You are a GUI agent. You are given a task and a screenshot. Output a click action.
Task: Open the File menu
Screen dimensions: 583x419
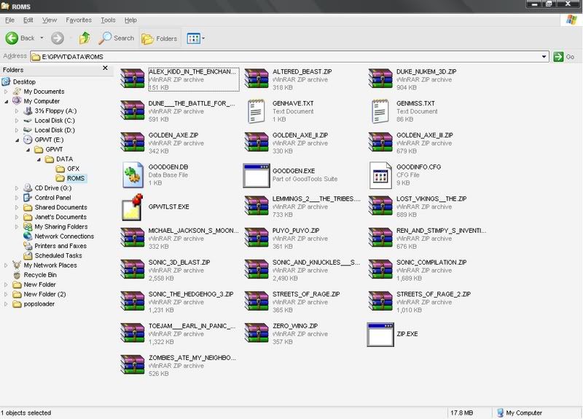9,20
